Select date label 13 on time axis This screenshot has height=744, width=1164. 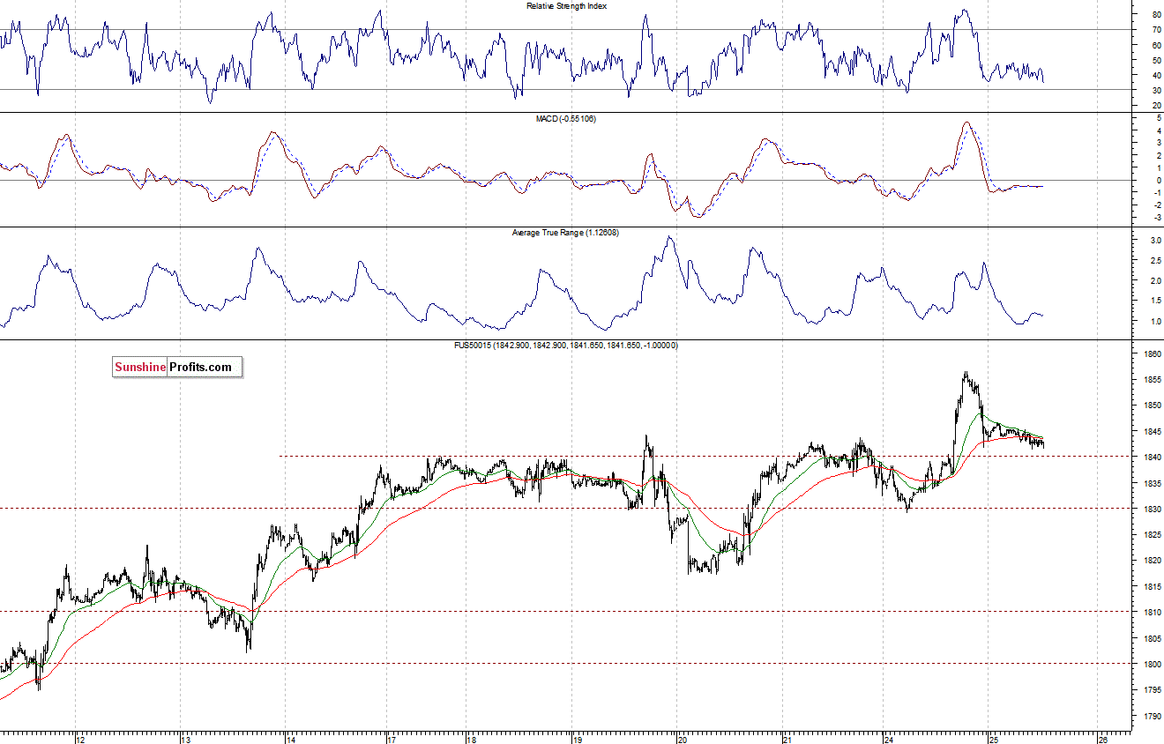pos(186,740)
